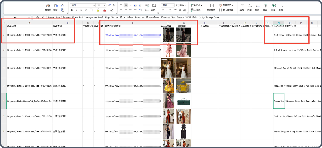Click the Find magnifier icon
The width and height of the screenshot is (322, 148).
[x=282, y=6]
